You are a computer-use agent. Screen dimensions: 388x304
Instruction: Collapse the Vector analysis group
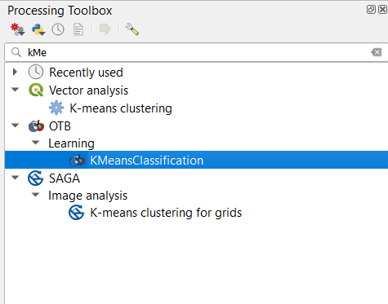point(16,90)
